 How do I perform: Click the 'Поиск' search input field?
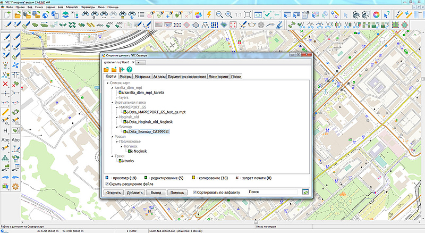click(x=274, y=192)
